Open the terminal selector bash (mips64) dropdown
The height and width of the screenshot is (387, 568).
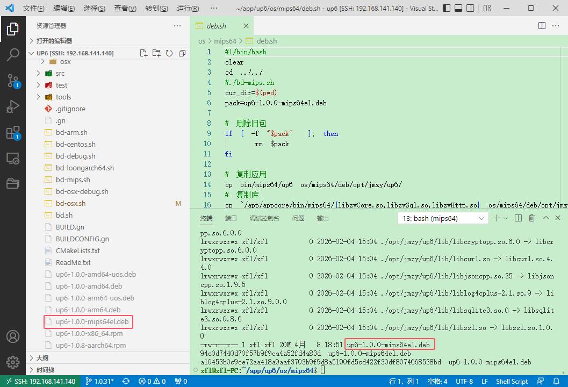coord(443,218)
